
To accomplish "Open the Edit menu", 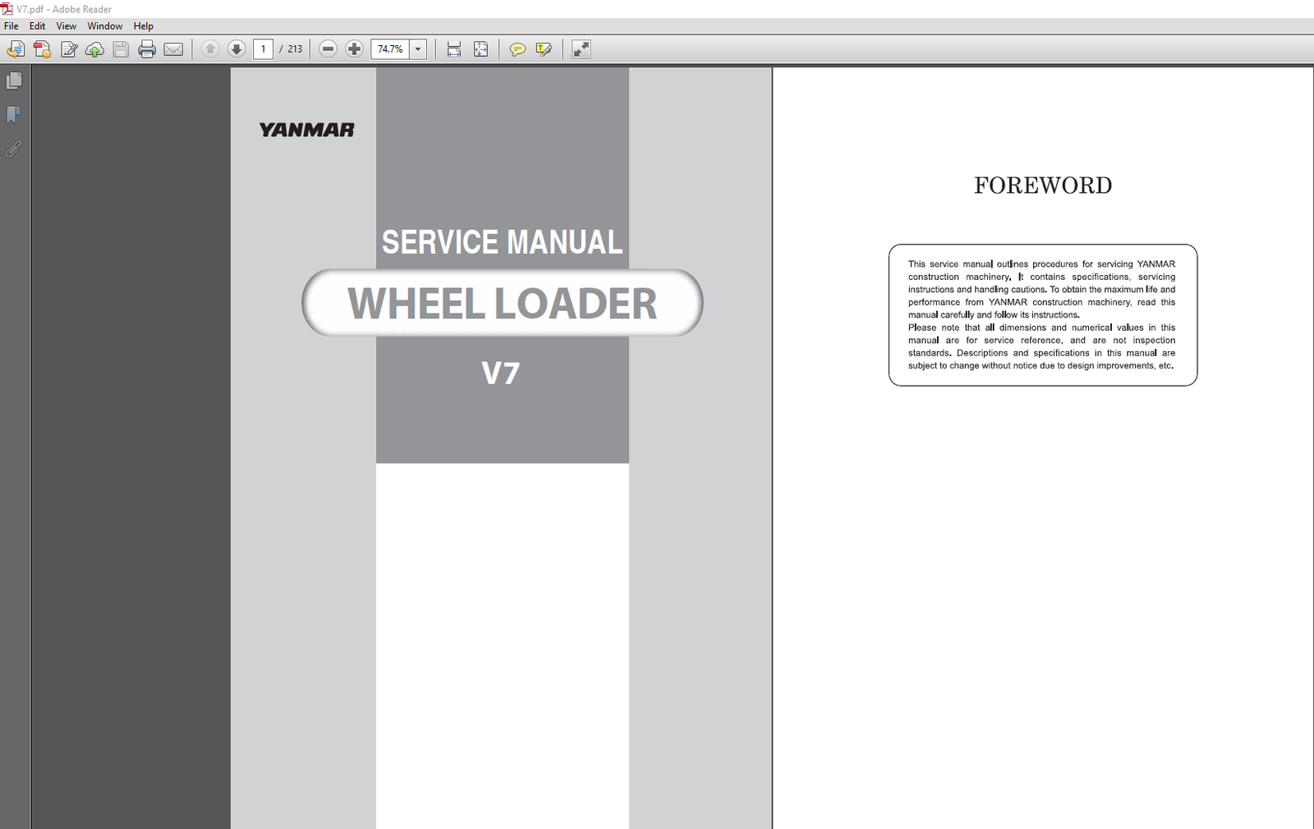I will [38, 26].
